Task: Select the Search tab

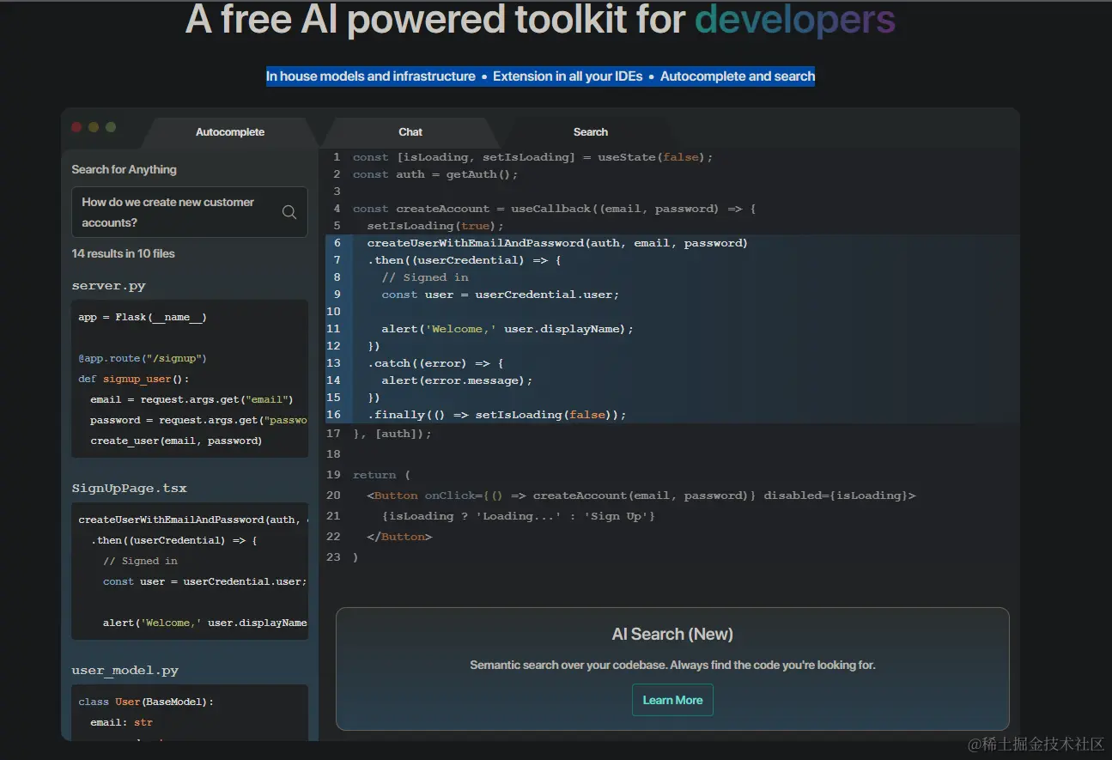Action: click(x=591, y=132)
